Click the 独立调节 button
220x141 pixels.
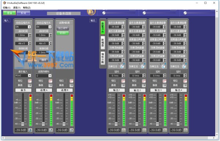coord(63,28)
